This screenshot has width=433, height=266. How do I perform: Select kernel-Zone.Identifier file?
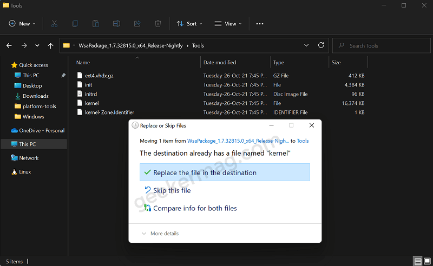point(109,112)
